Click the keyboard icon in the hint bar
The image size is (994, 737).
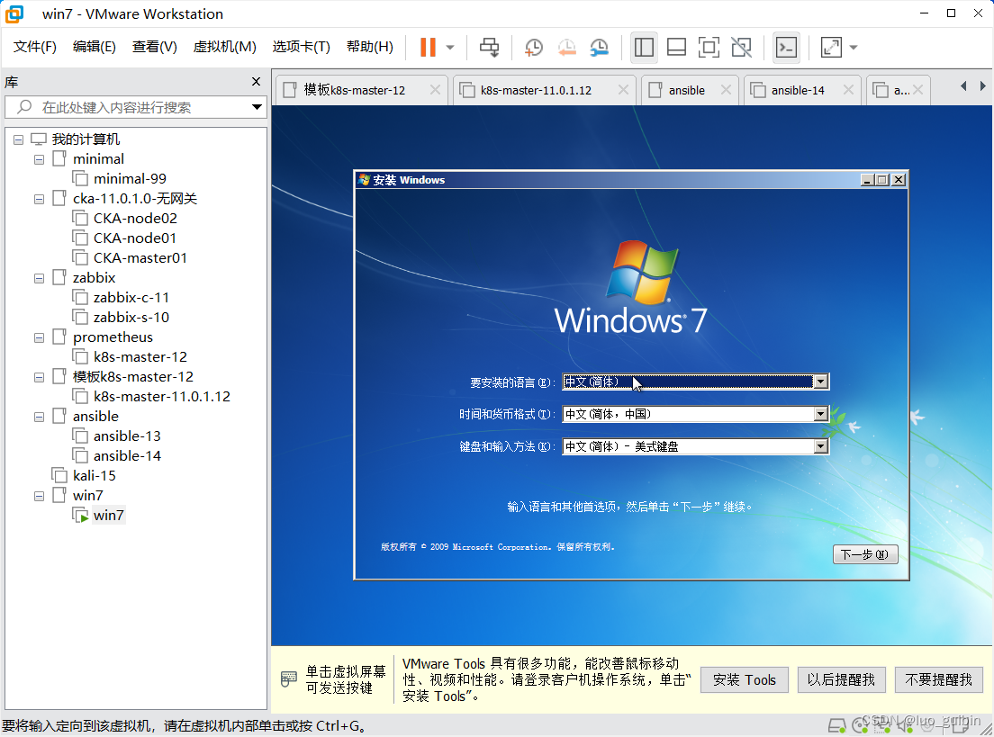coord(288,679)
